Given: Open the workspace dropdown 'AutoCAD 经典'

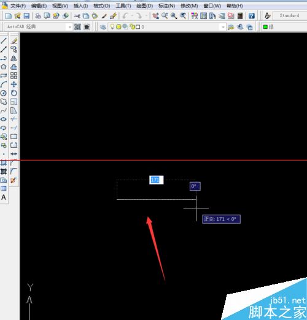Looking at the screenshot, I should point(38,27).
